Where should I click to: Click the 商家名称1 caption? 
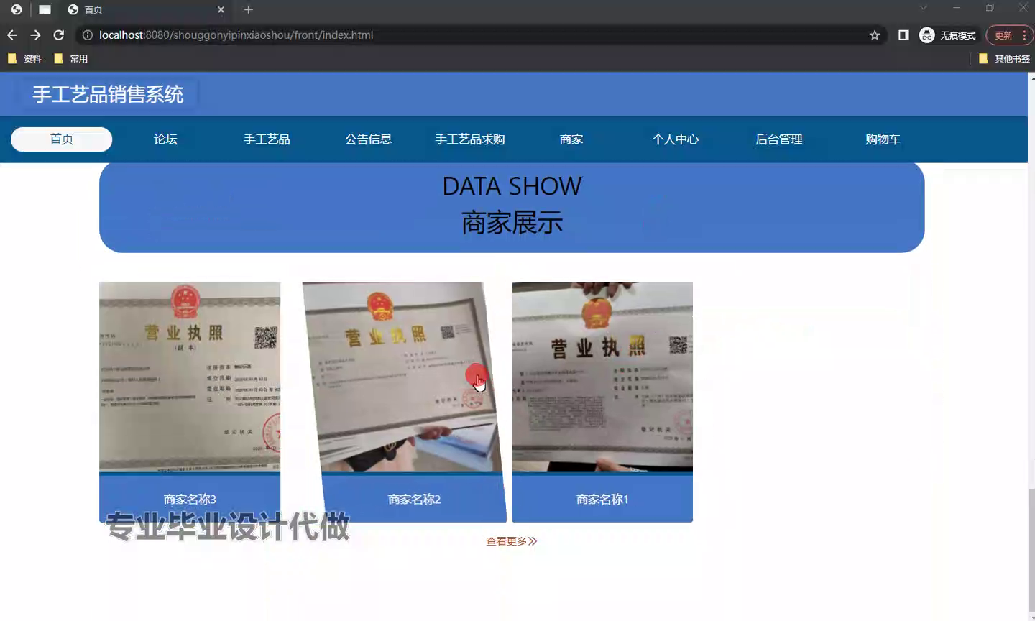coord(602,499)
